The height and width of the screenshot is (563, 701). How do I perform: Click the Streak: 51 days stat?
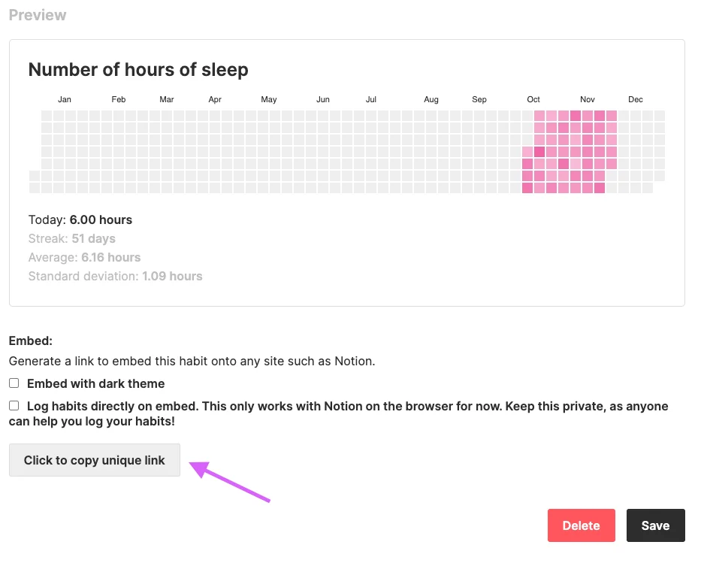pyautogui.click(x=72, y=238)
